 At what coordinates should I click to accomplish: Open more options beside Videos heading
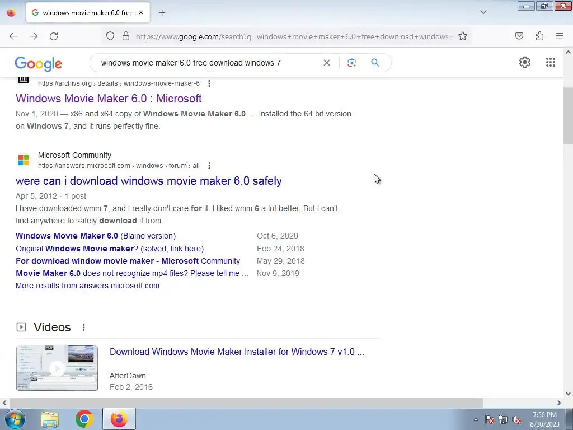tap(84, 327)
